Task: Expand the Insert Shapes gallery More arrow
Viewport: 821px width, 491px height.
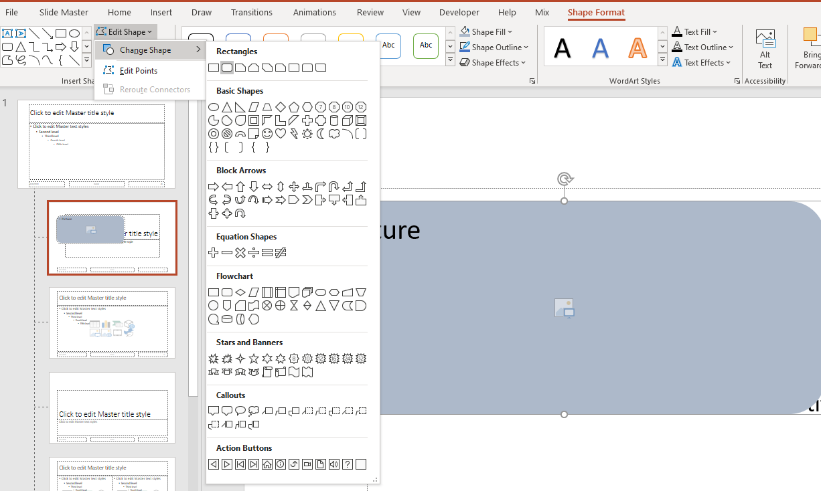Action: [86, 61]
